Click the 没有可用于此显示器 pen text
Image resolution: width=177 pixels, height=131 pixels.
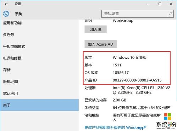pos(137,118)
